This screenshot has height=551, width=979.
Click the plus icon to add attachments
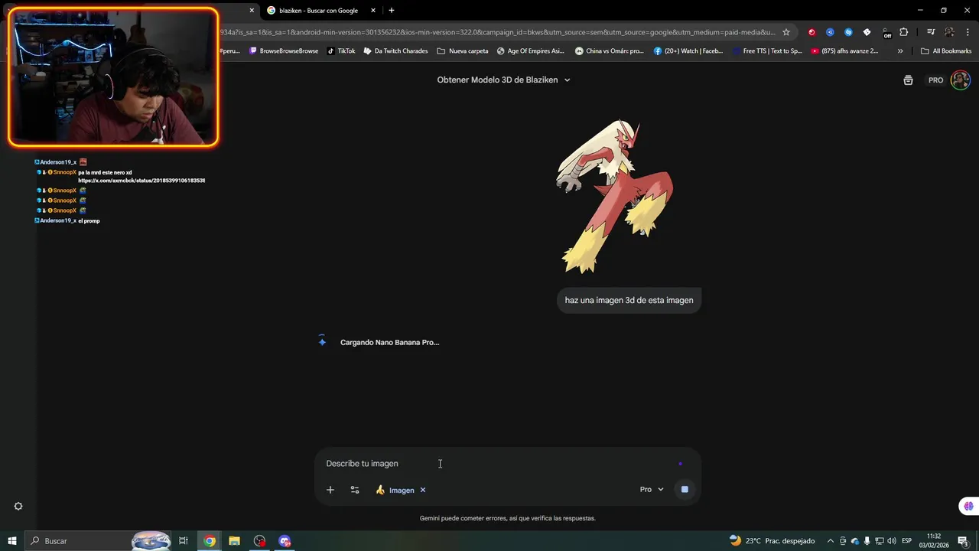pos(330,490)
